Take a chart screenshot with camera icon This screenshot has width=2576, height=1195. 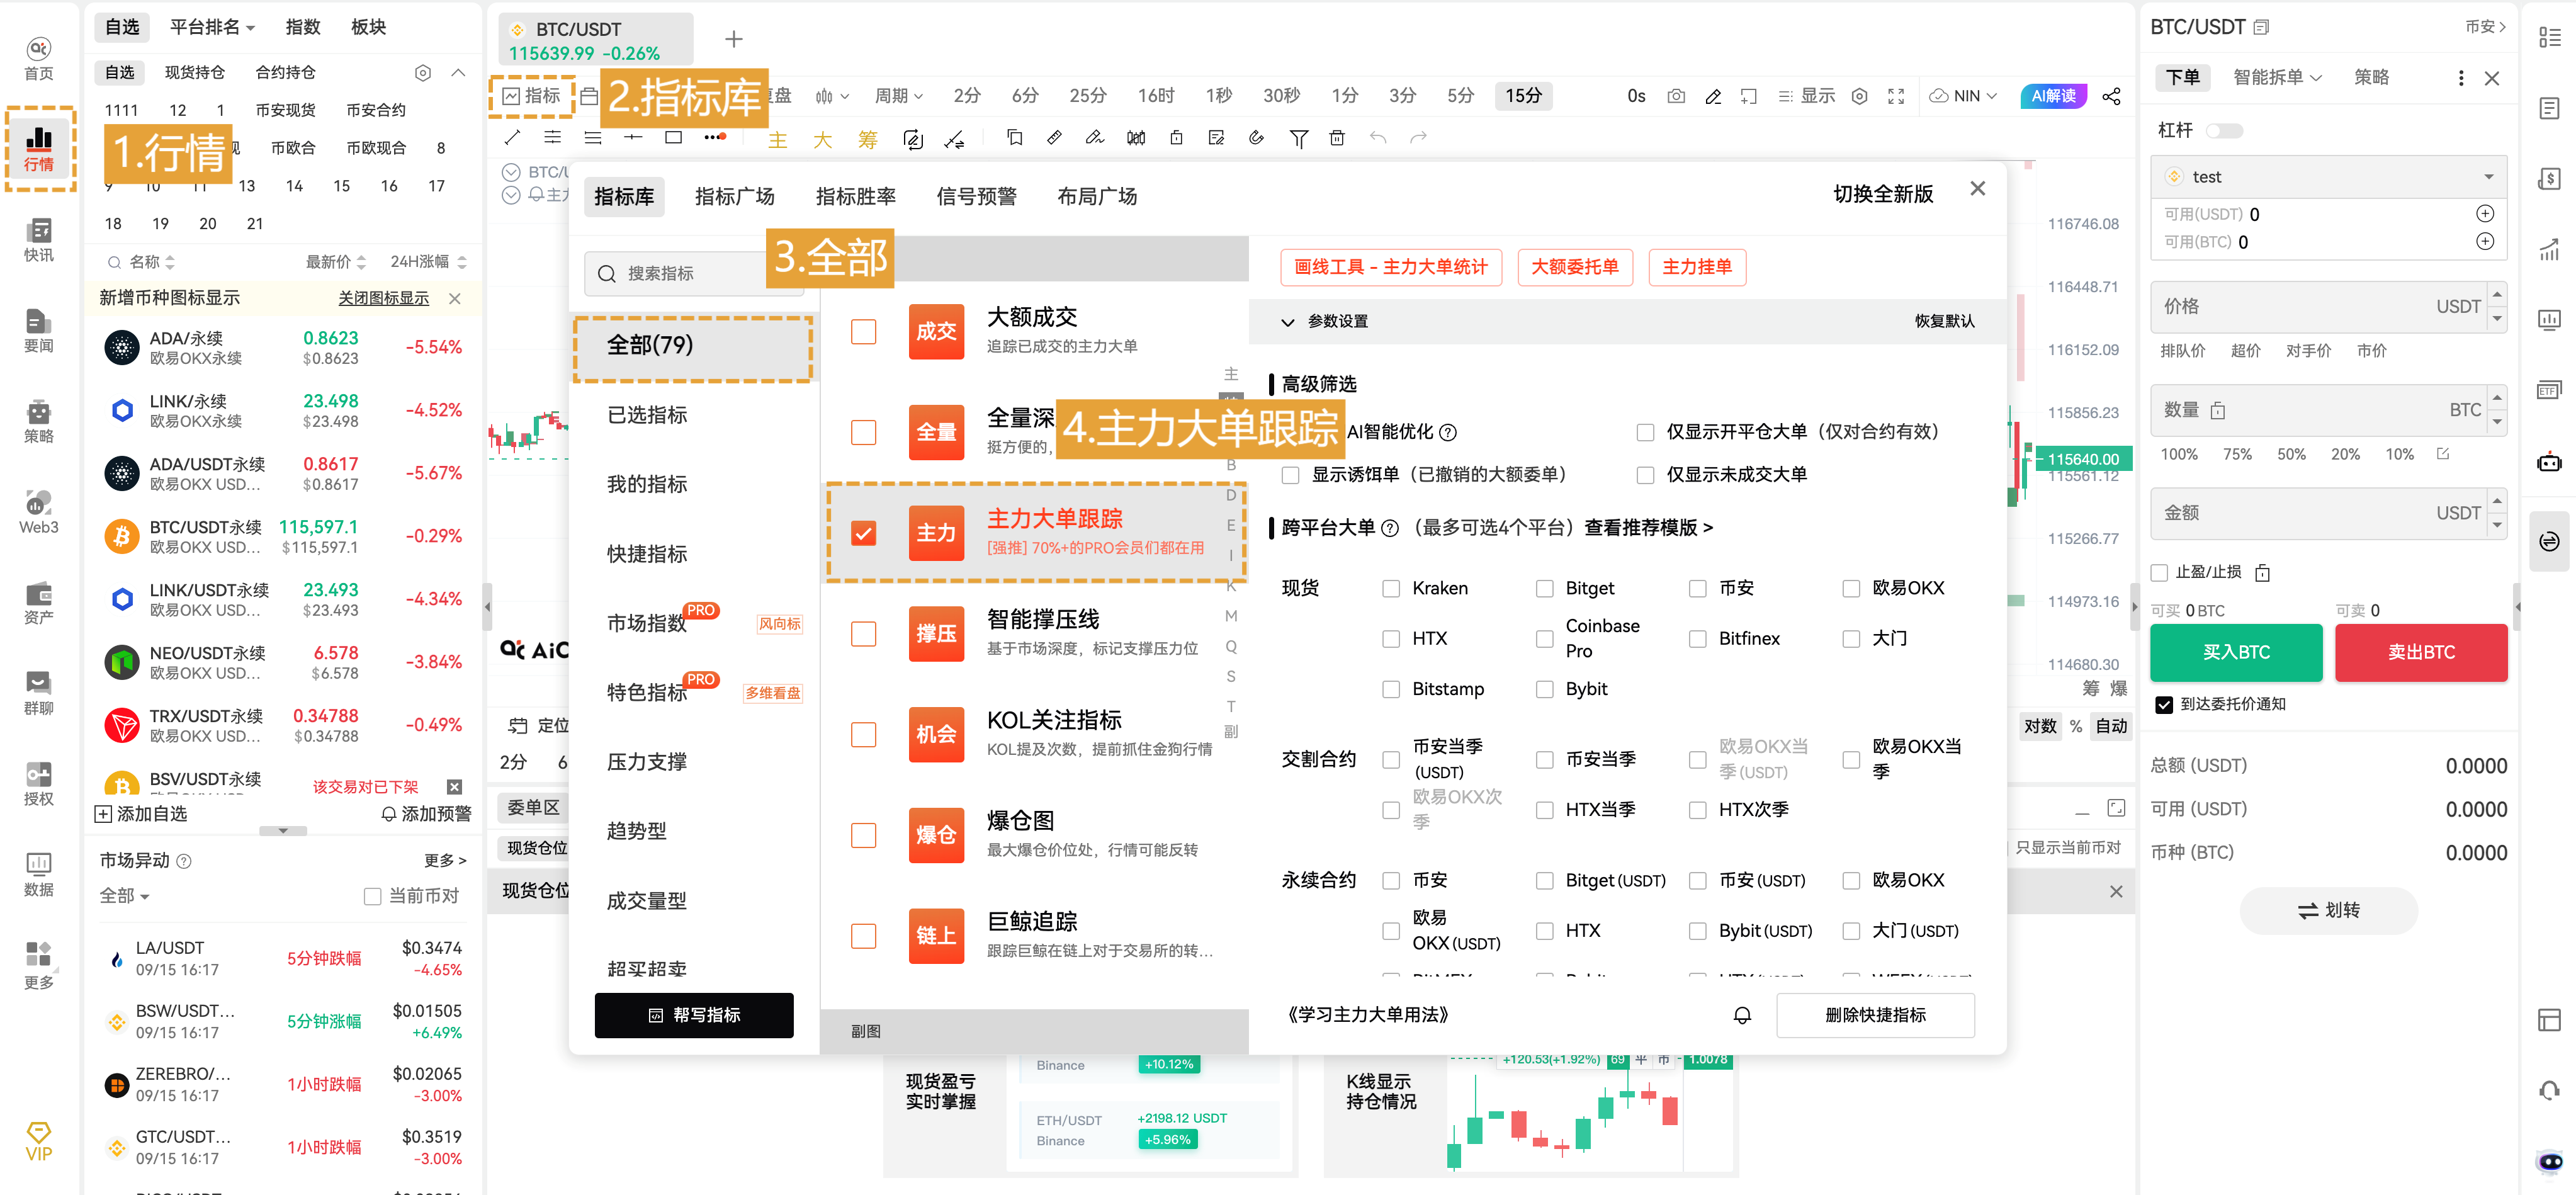1676,96
